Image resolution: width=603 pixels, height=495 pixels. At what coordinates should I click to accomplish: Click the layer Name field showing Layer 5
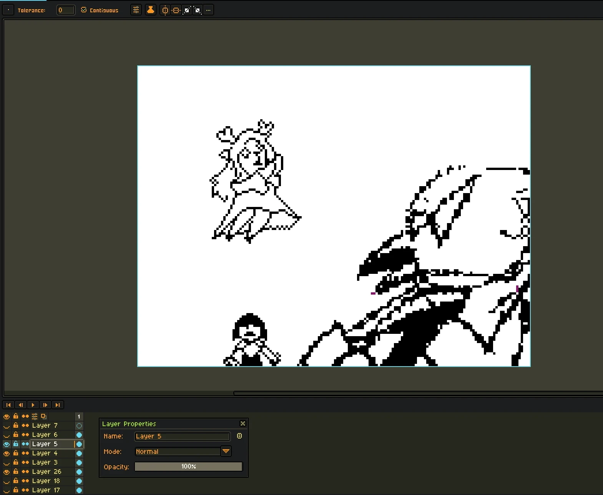click(182, 436)
